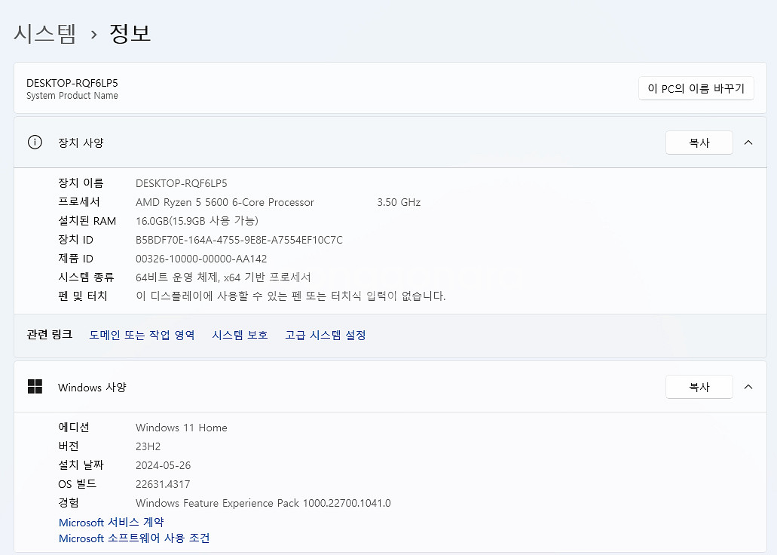
Task: Click product ID 00326-10000-00000-AA142
Action: click(x=201, y=259)
